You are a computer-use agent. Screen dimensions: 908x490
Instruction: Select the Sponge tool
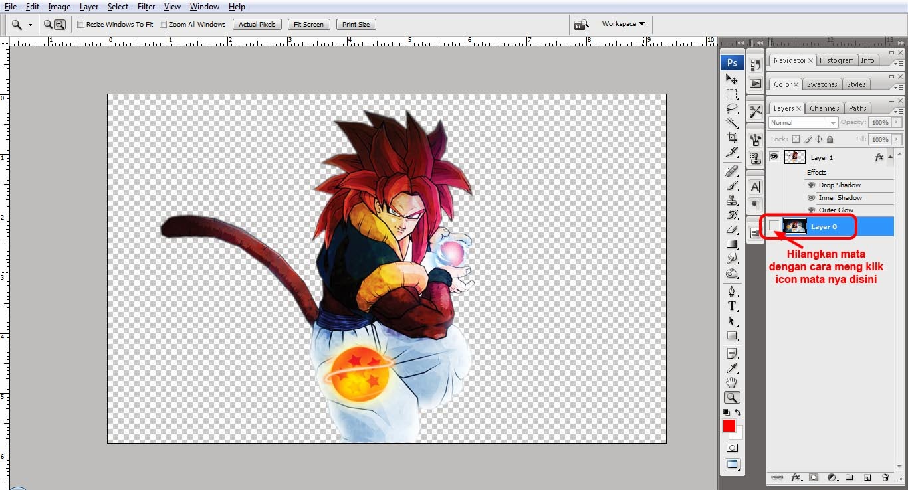pos(732,274)
